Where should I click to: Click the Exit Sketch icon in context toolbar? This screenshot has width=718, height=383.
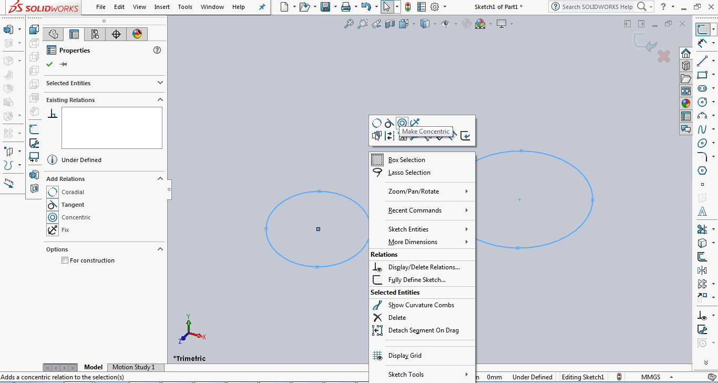pyautogui.click(x=465, y=136)
